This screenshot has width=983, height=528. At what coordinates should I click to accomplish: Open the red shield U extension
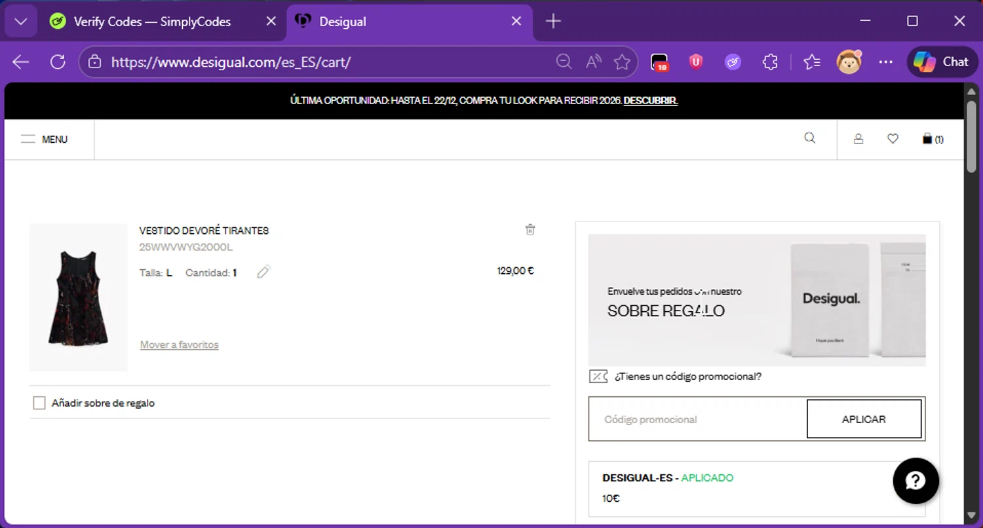pyautogui.click(x=696, y=62)
